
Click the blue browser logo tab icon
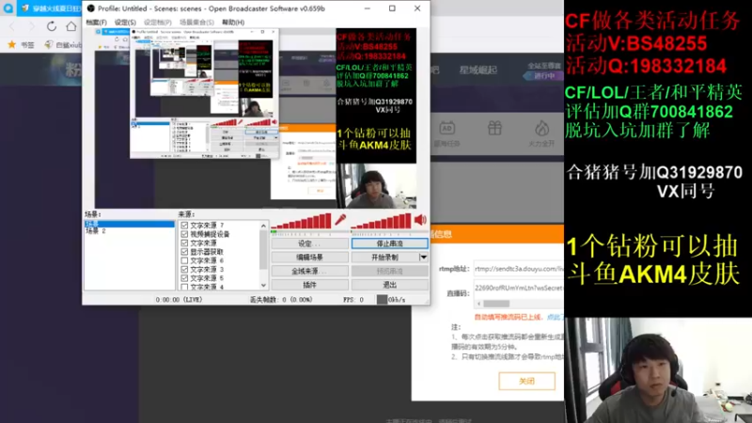click(x=8, y=8)
